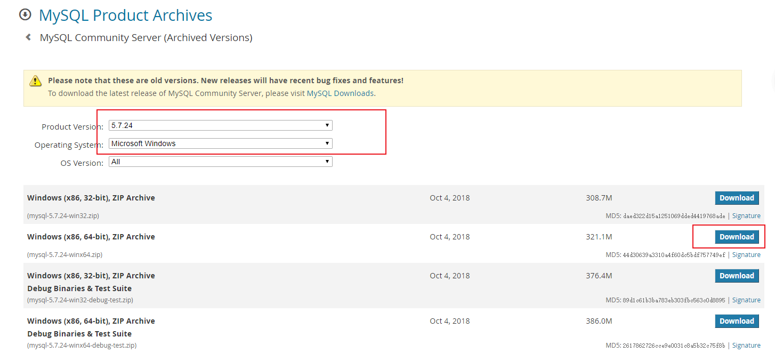775x353 pixels.
Task: Download 64-bit Debug Binaries & Test Suite
Action: pos(737,321)
